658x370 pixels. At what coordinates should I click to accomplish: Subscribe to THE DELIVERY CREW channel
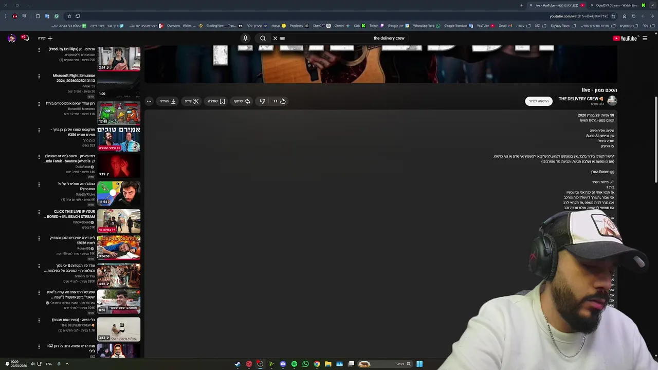click(539, 101)
